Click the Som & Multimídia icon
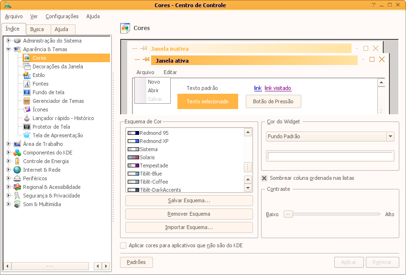This screenshot has height=275, width=406. point(17,204)
